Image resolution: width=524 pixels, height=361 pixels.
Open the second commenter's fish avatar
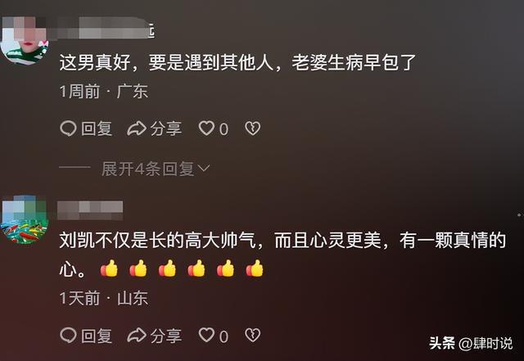(25, 219)
